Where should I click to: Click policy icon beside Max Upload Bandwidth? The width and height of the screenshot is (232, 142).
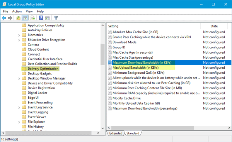[110, 68]
